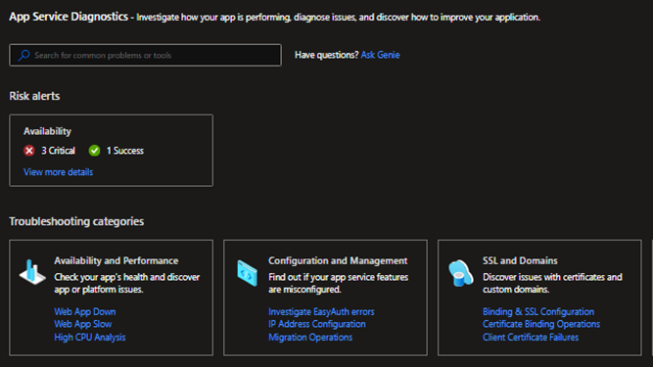Click the green success checkmark icon
653x367 pixels.
pos(95,151)
